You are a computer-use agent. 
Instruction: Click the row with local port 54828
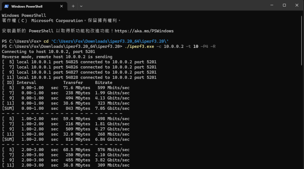coord(79,77)
